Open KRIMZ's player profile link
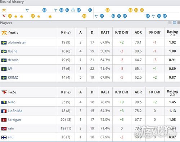 click(x=13, y=78)
